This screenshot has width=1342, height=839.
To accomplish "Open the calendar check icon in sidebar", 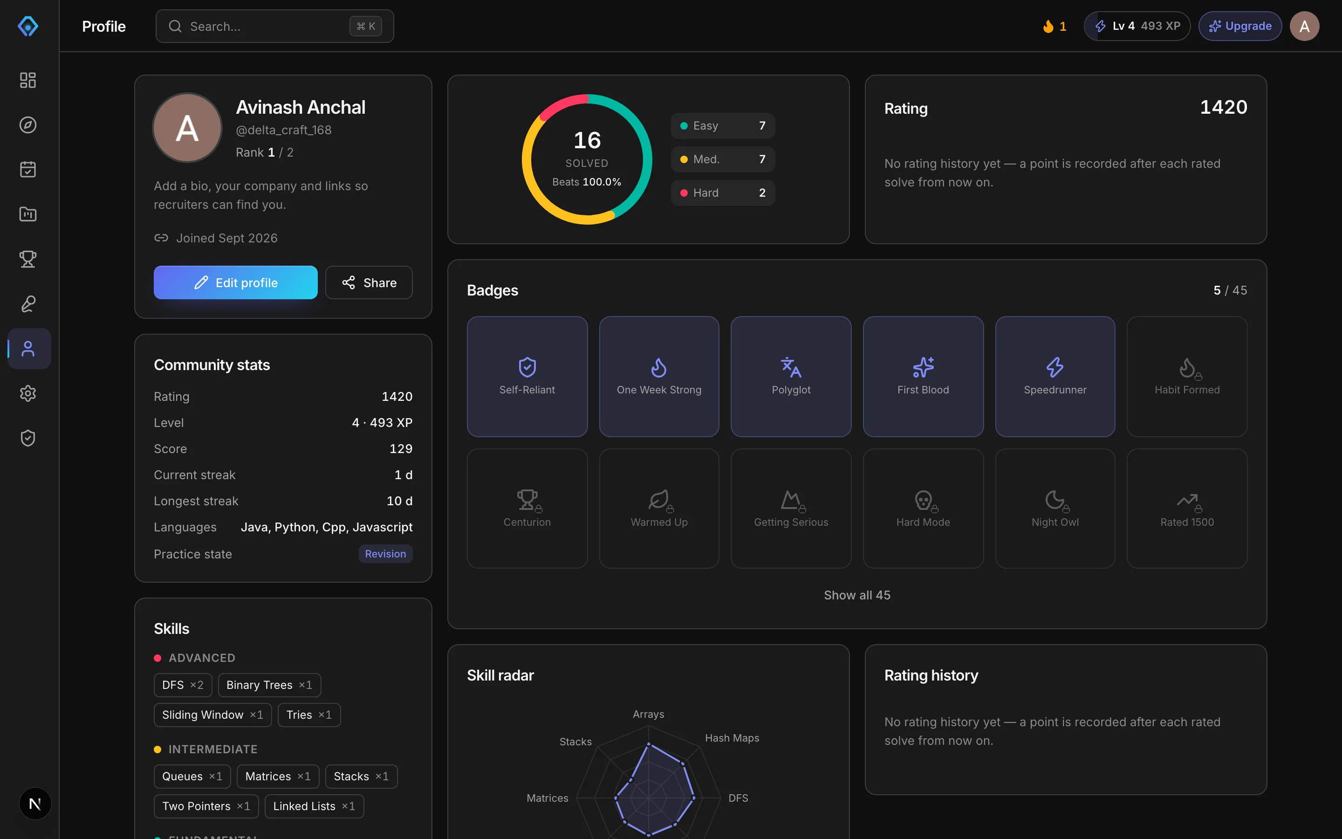I will pos(28,169).
